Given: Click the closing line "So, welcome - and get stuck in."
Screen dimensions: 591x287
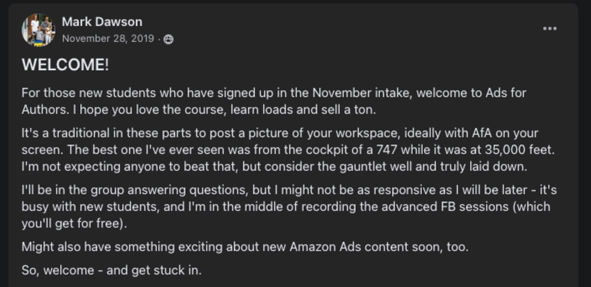Looking at the screenshot, I should 111,270.
